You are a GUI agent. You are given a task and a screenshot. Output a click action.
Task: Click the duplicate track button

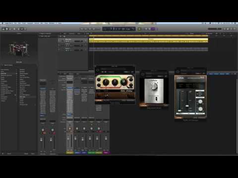(64, 36)
